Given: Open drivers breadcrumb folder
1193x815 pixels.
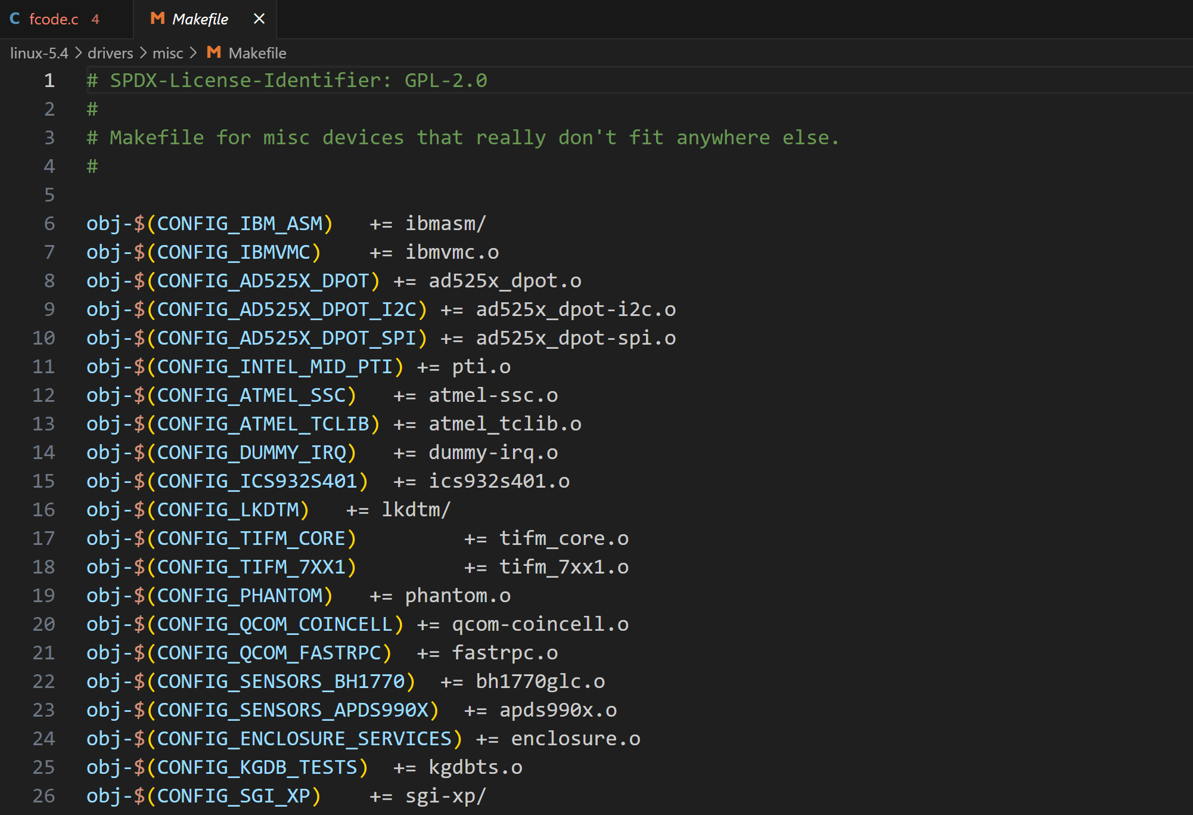Looking at the screenshot, I should 110,53.
